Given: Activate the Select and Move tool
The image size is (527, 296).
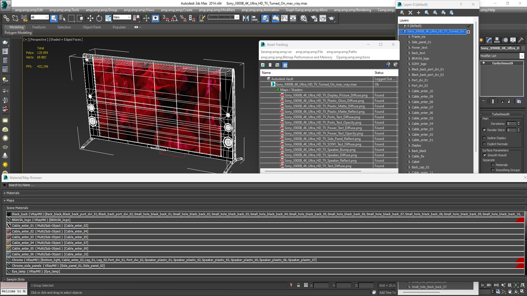Looking at the screenshot, I should coord(90,18).
